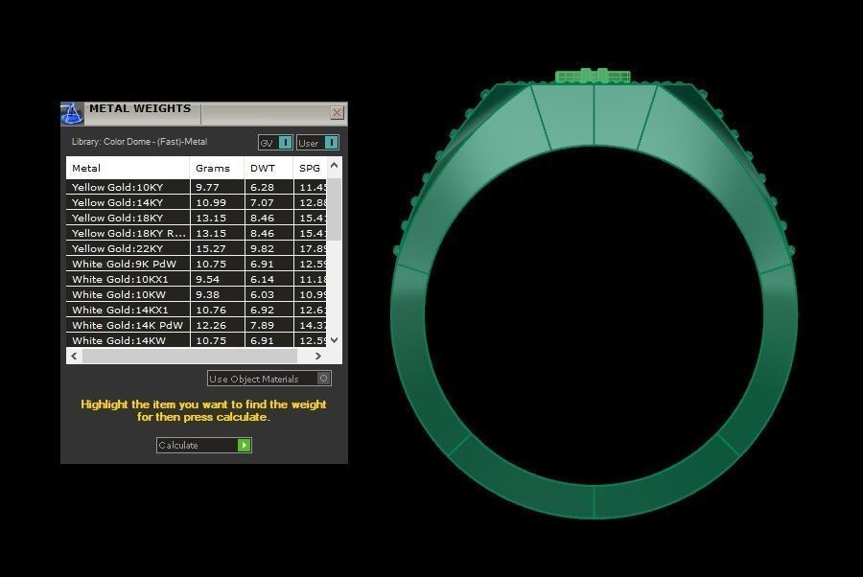Screen dimensions: 863x577
Task: Click the Library: Color Dome label
Action: pyautogui.click(x=139, y=141)
